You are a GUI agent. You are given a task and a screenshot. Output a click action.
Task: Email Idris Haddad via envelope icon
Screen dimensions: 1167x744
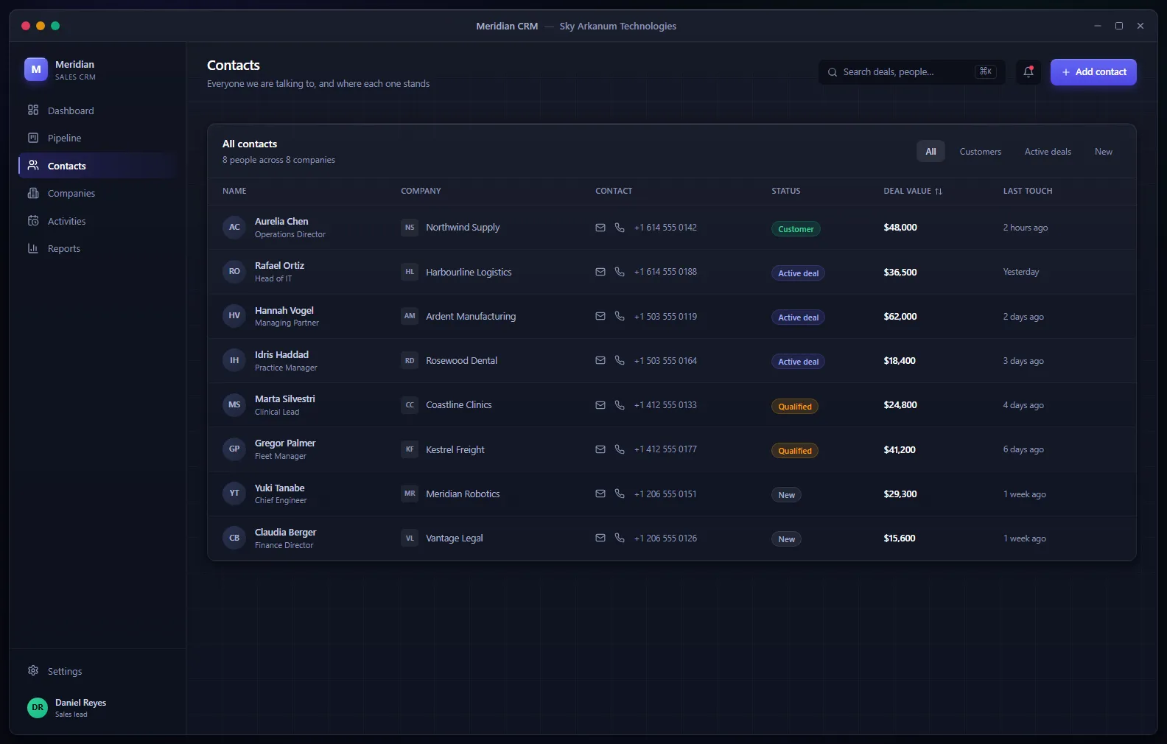pyautogui.click(x=600, y=360)
